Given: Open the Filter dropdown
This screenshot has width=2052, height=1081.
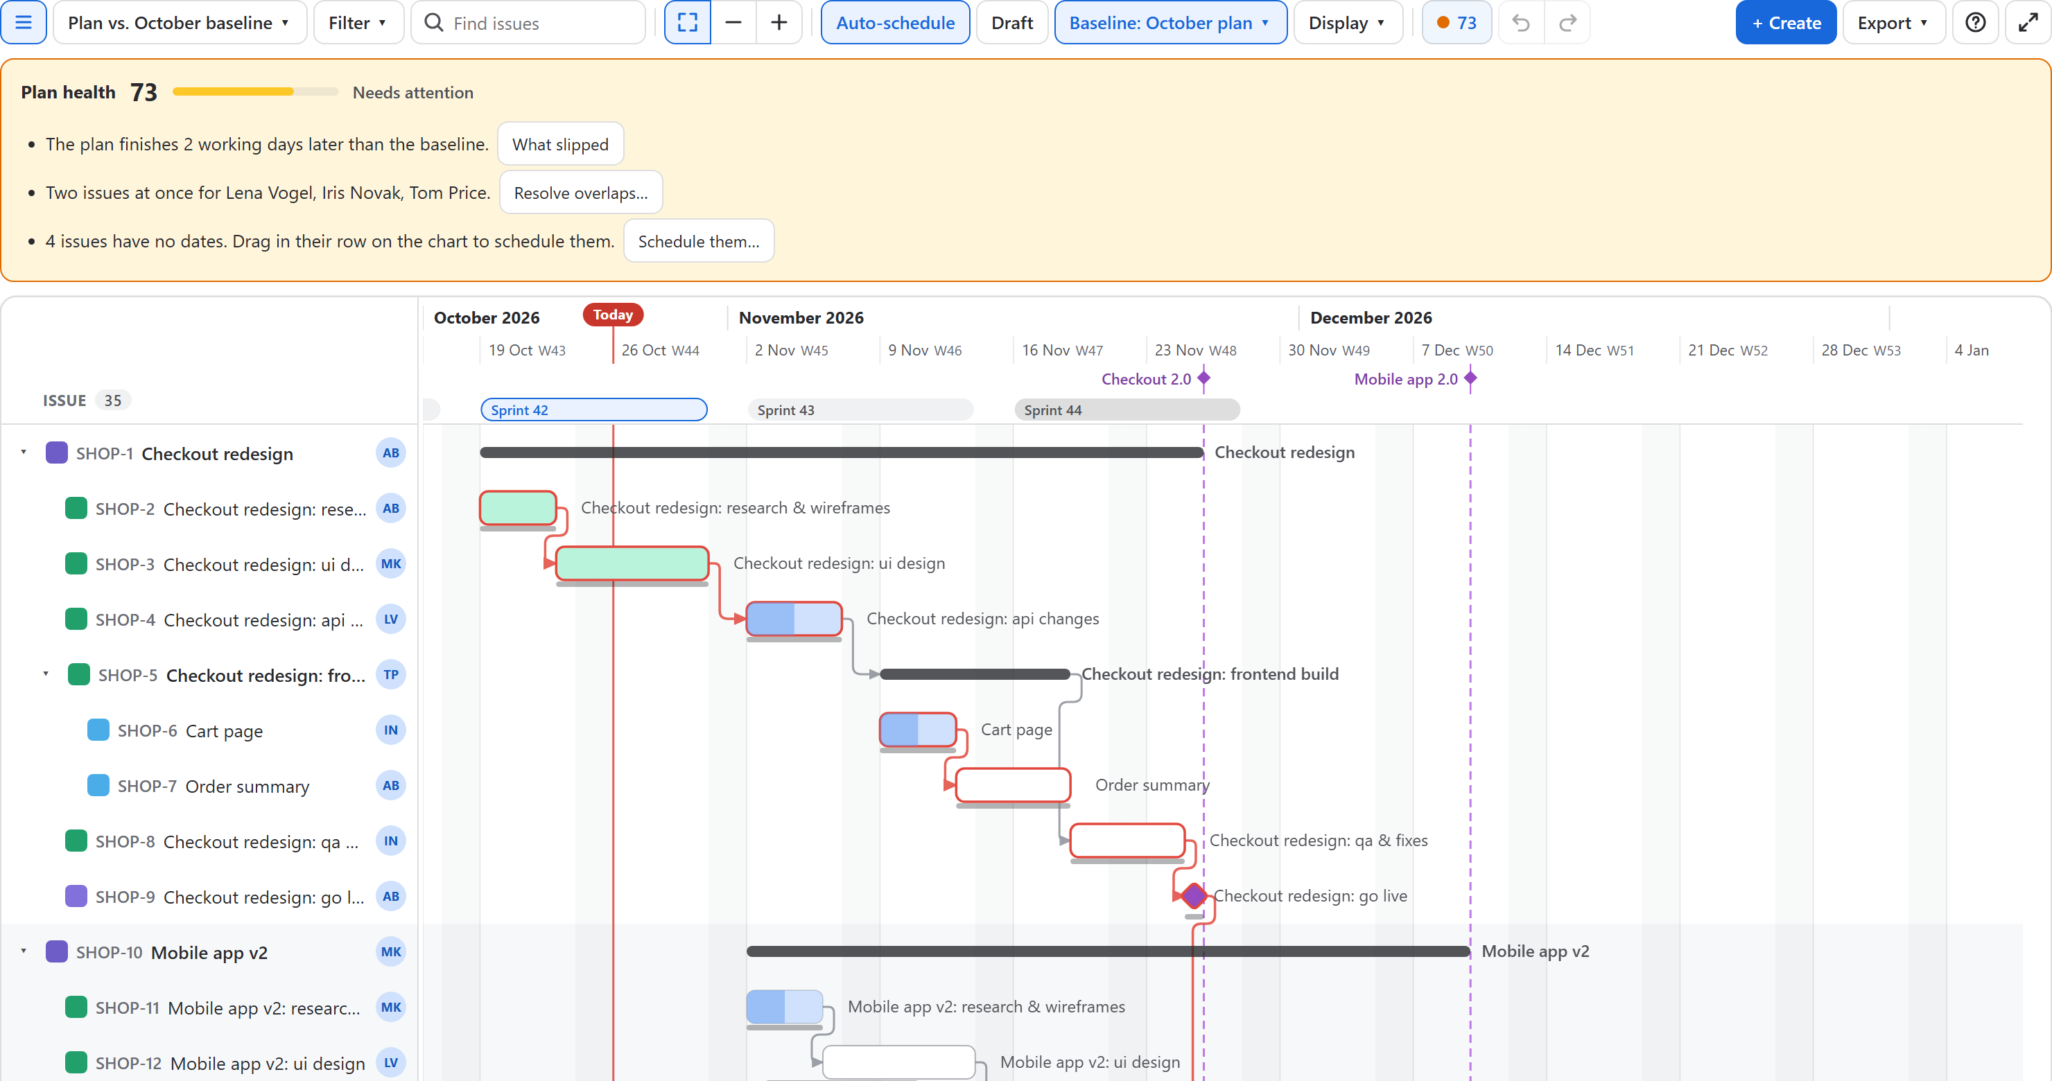Looking at the screenshot, I should coord(358,22).
